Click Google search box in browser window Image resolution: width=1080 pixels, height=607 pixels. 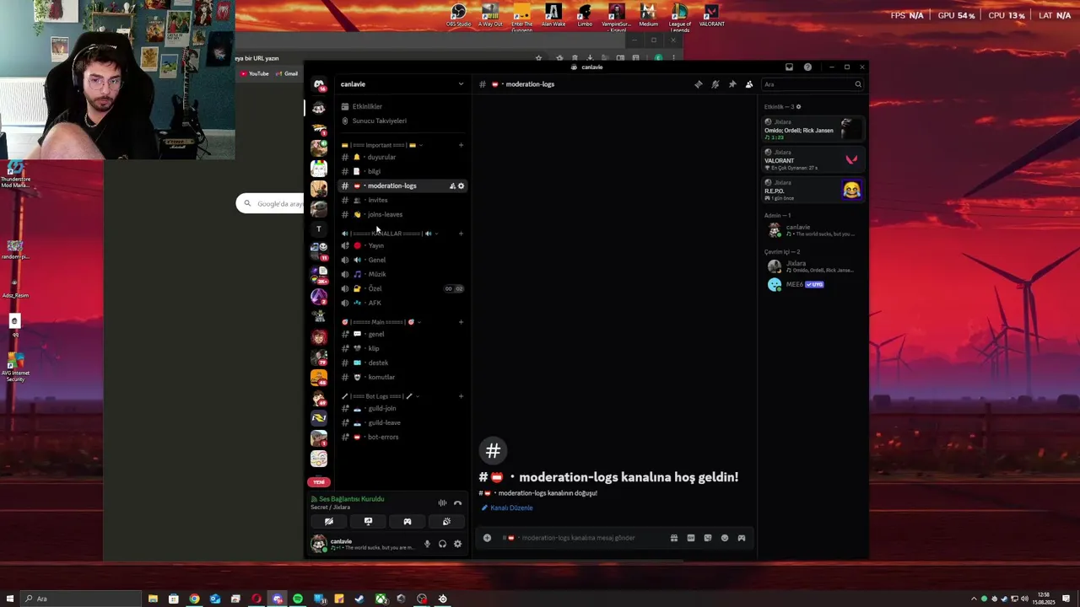click(271, 203)
